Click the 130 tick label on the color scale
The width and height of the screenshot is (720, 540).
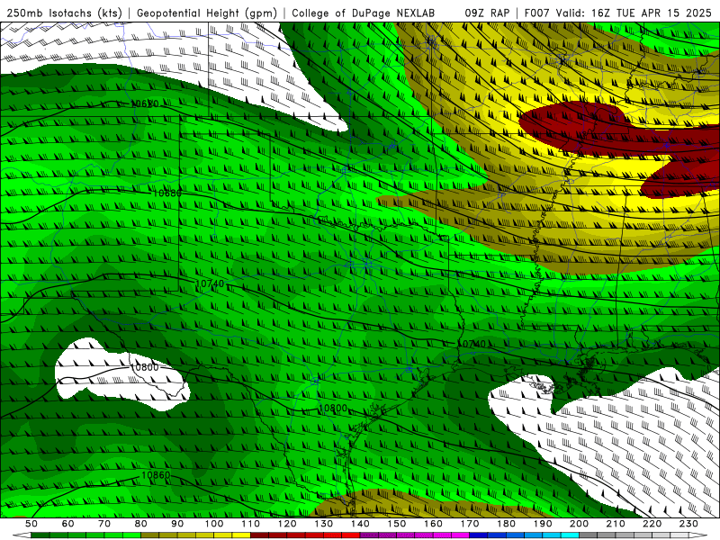point(324,524)
